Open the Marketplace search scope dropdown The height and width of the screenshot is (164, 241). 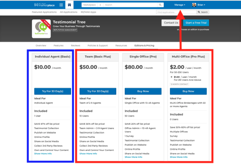92,5
